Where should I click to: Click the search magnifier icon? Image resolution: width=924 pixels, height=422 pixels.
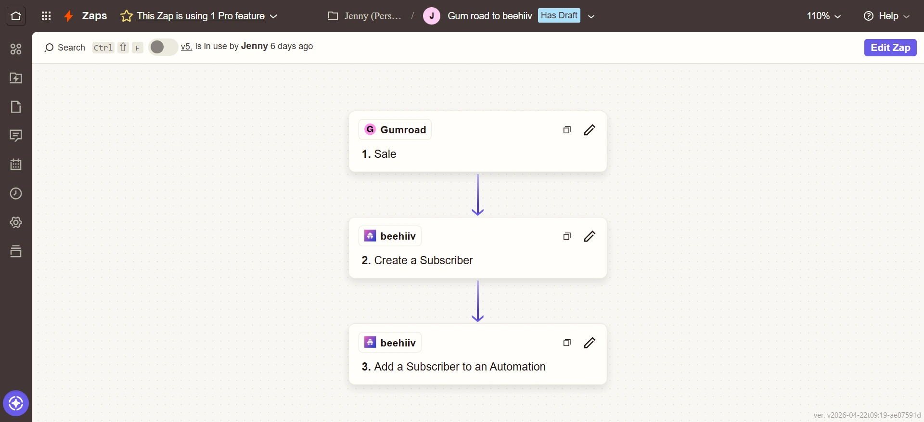pyautogui.click(x=49, y=48)
